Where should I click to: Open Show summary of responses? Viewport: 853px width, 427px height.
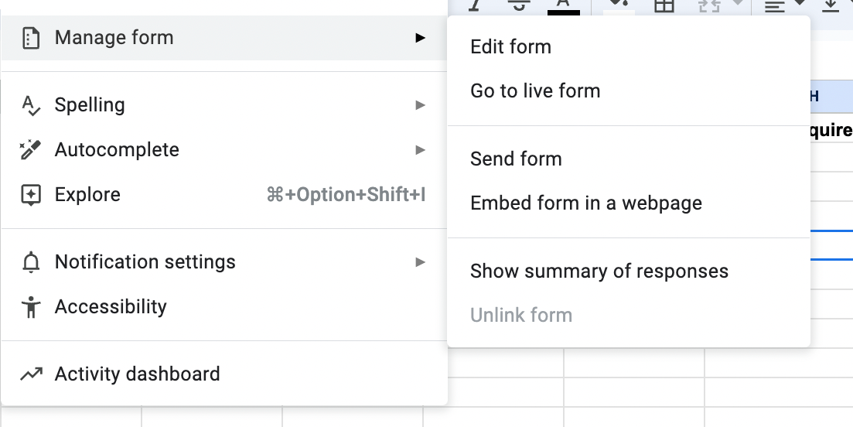click(599, 271)
